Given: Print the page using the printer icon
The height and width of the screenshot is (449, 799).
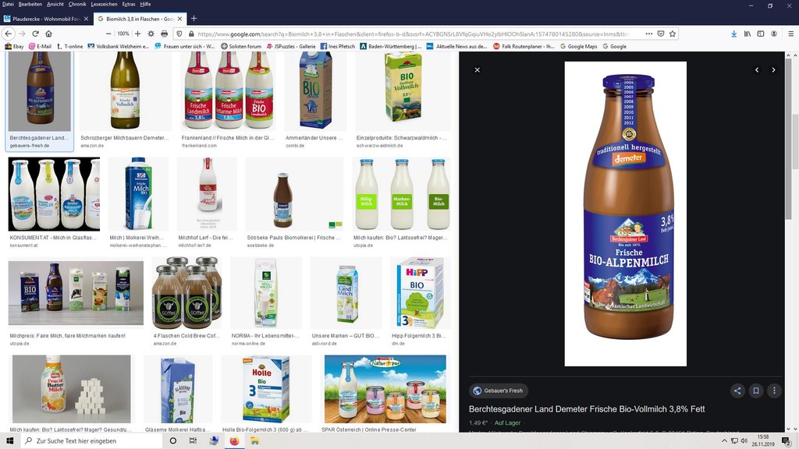Looking at the screenshot, I should (164, 34).
